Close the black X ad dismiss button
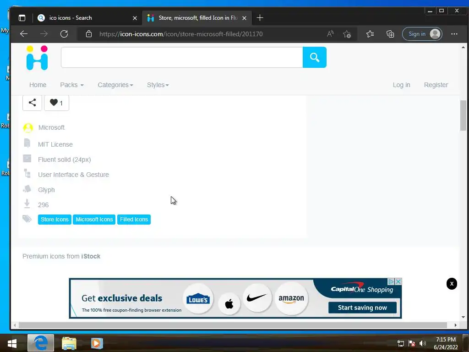 click(452, 284)
